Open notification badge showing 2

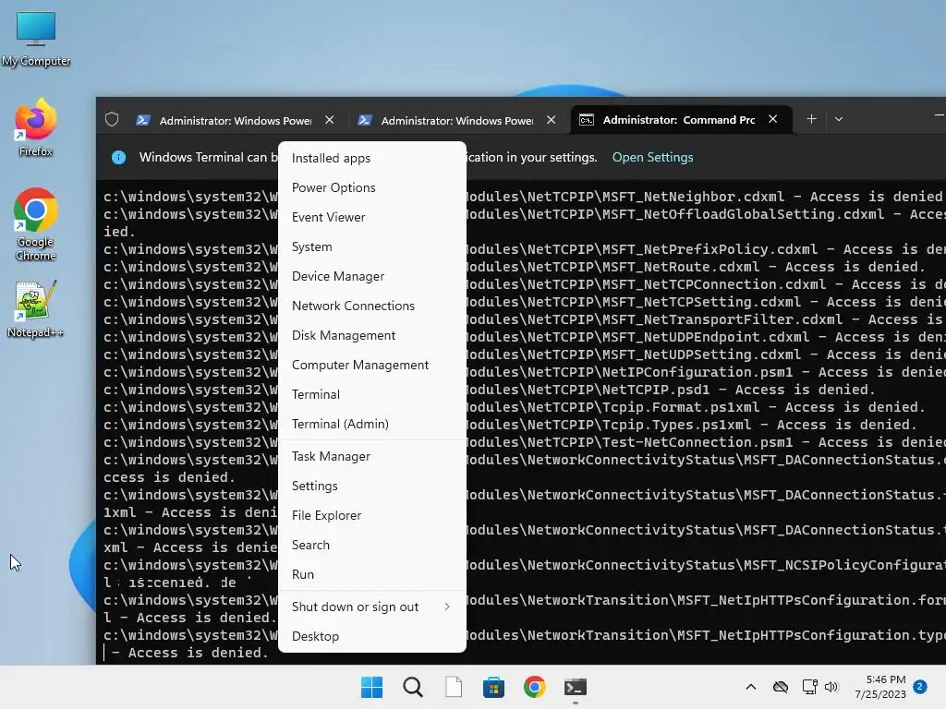(x=920, y=687)
